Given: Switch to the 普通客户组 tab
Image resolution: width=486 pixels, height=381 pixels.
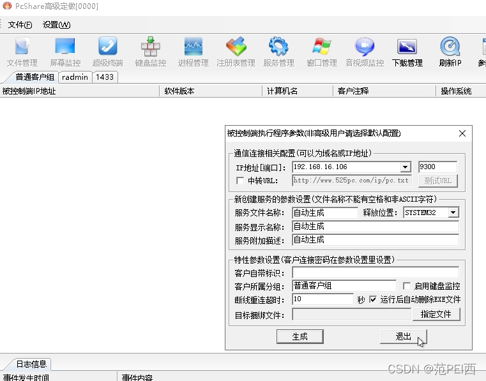Looking at the screenshot, I should click(x=34, y=77).
